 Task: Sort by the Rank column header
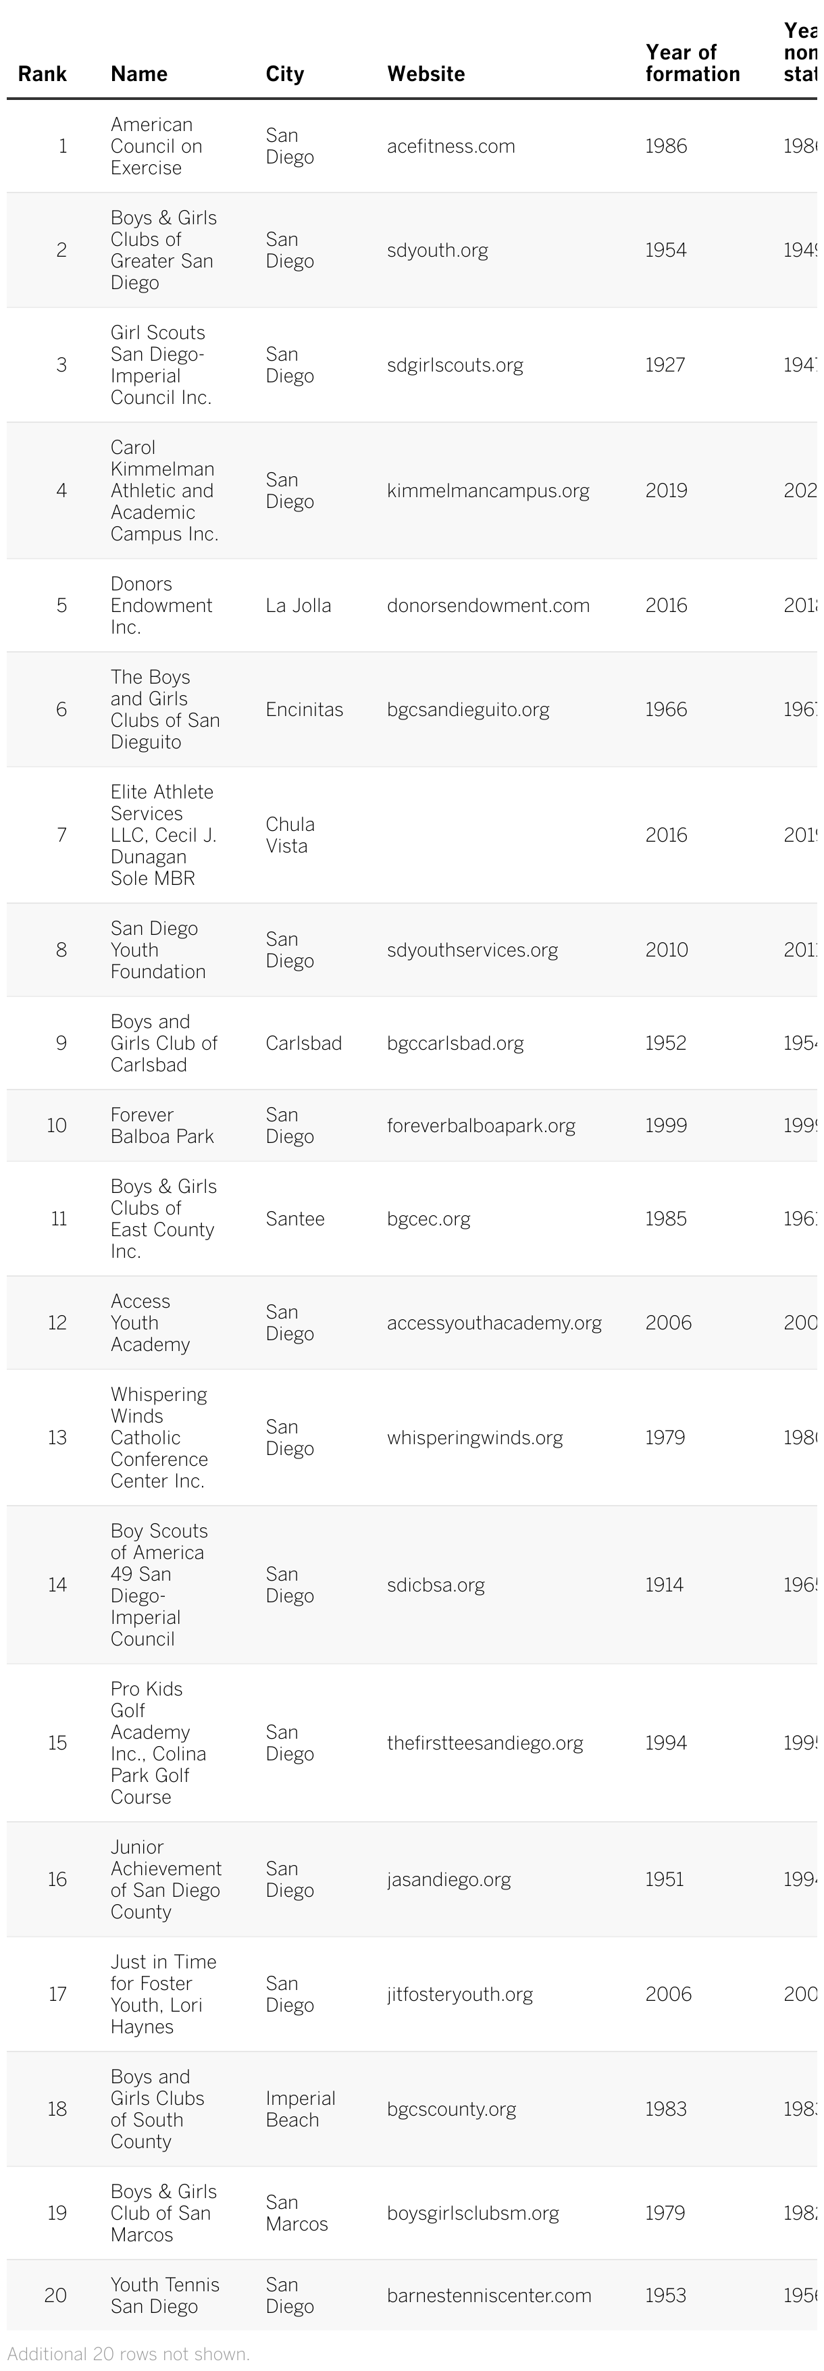click(43, 74)
